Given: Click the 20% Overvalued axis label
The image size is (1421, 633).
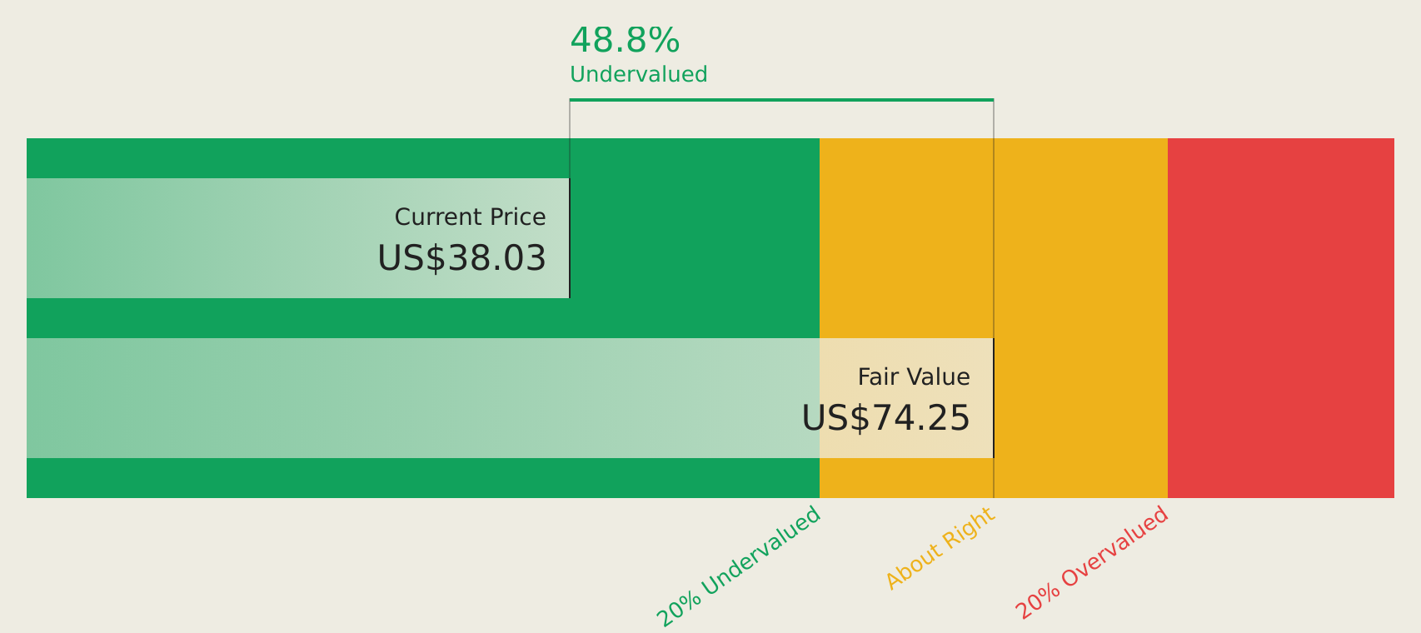Looking at the screenshot, I should pyautogui.click(x=1092, y=563).
